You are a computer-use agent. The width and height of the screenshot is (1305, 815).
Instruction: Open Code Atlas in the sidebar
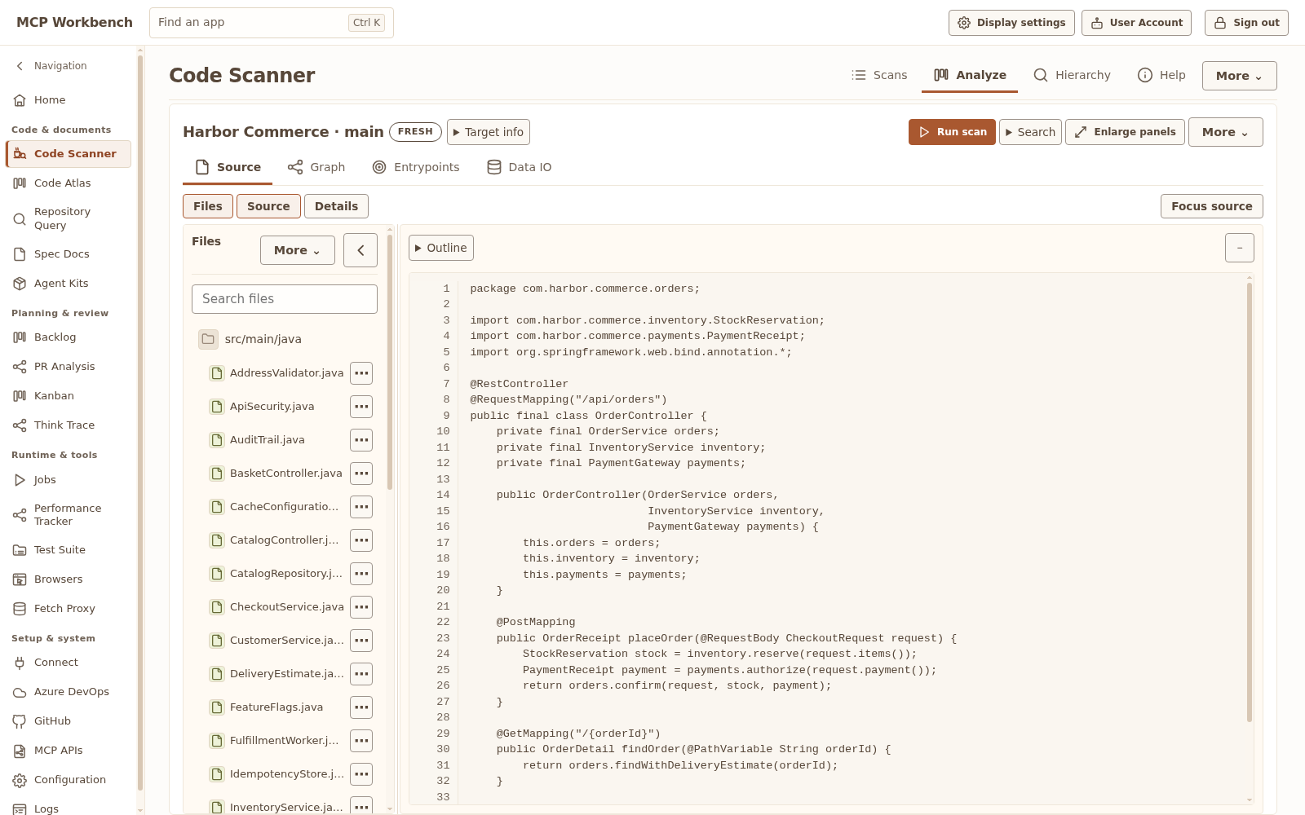tap(69, 183)
